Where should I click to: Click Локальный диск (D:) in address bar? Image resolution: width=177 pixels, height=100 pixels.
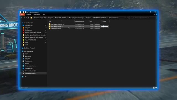[x=40, y=18]
